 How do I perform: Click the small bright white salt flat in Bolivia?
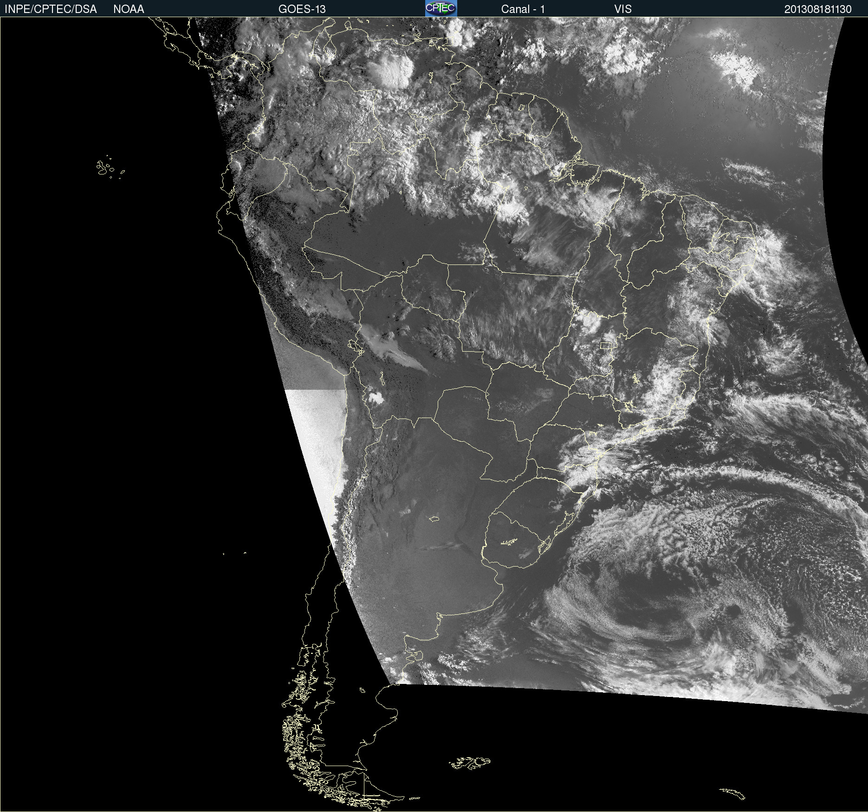pos(375,398)
